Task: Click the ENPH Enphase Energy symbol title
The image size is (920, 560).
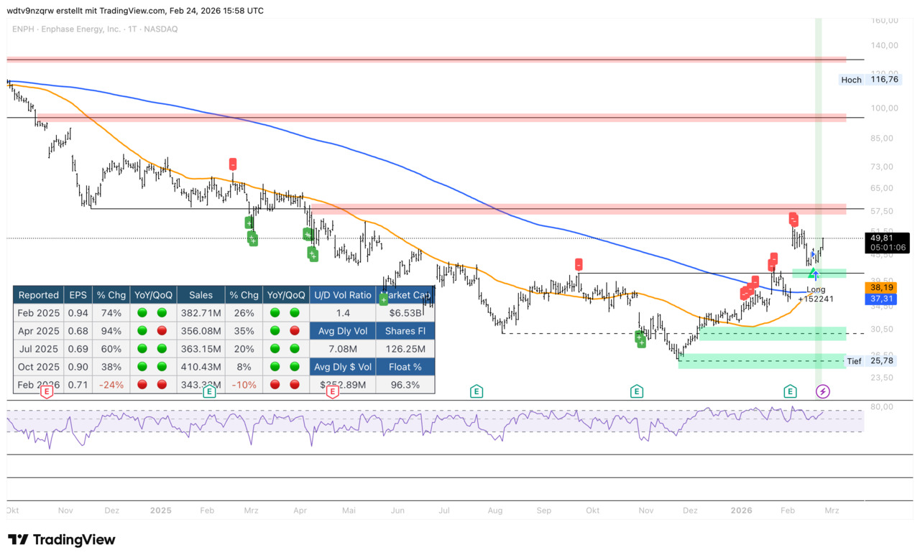Action: [x=95, y=29]
